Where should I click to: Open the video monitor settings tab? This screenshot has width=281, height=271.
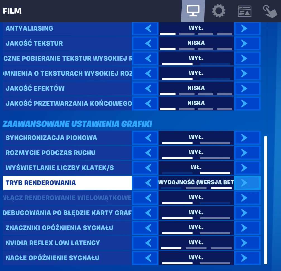(193, 11)
